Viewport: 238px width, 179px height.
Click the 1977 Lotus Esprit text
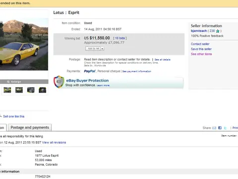coord(47,156)
